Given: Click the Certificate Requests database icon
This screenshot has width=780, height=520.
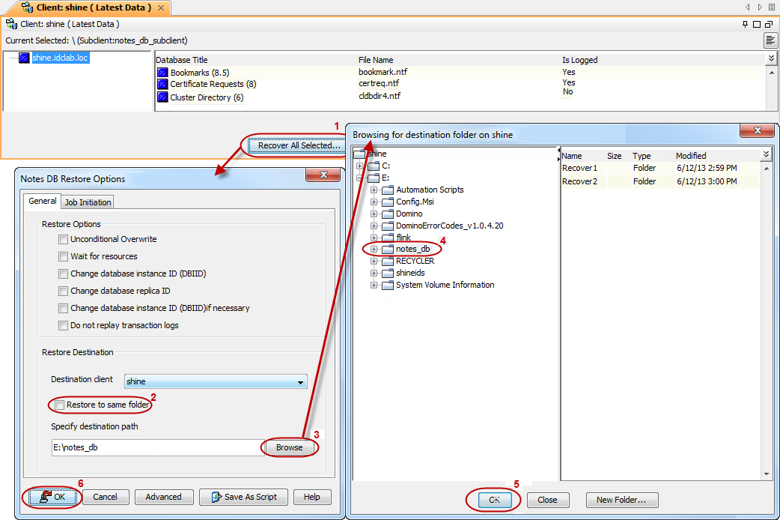Looking at the screenshot, I should point(162,85).
